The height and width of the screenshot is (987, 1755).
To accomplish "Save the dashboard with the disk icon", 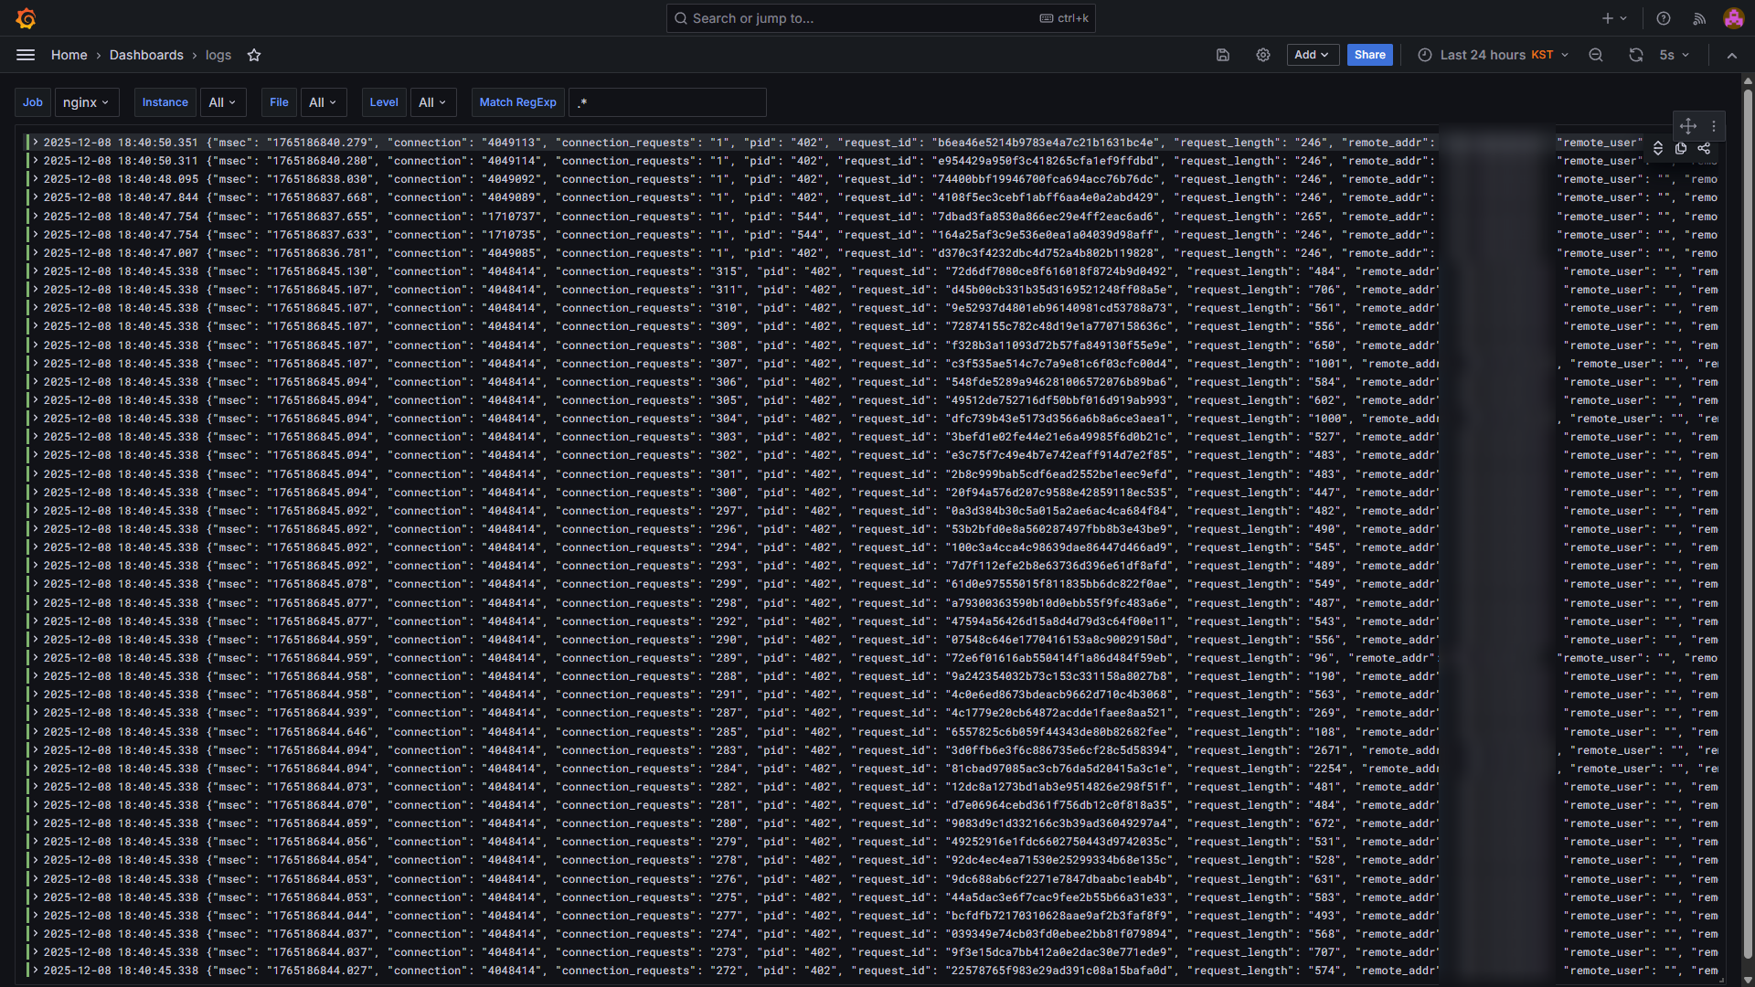I will pos(1223,55).
